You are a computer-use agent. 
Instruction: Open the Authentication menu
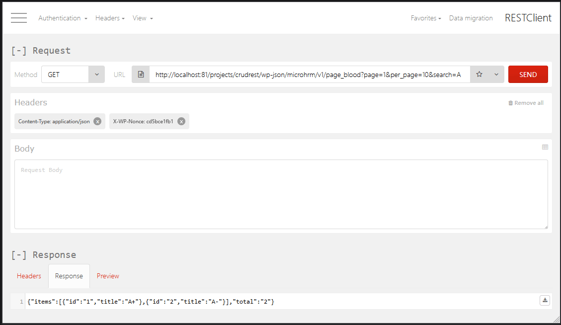click(63, 18)
